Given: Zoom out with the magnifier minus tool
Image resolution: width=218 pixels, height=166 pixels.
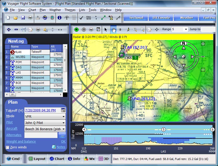Looking at the screenshot, I should [142, 29].
